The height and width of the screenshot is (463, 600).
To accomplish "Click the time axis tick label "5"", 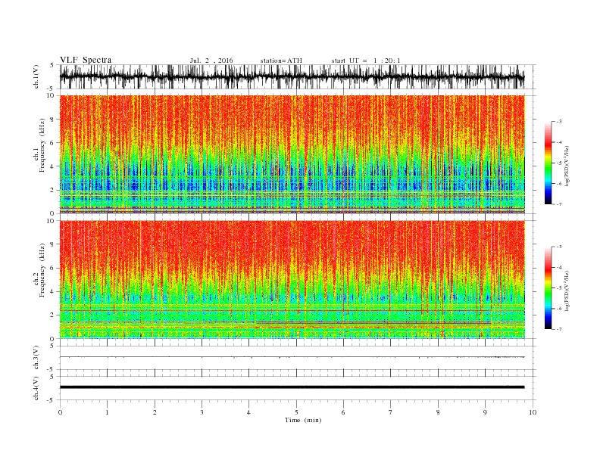I will (296, 412).
